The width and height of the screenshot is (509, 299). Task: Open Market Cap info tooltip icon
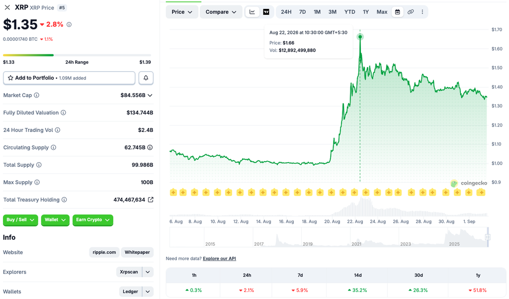coord(37,95)
